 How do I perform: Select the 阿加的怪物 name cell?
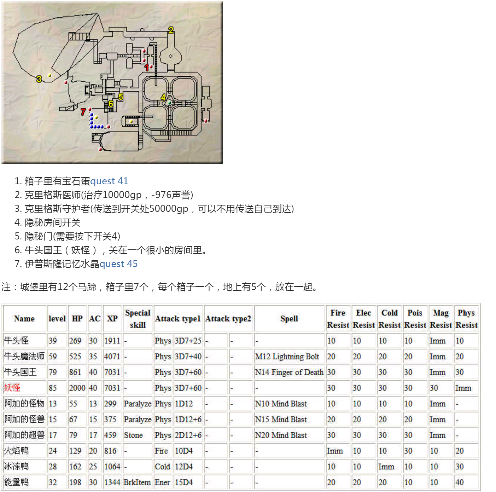coord(24,404)
